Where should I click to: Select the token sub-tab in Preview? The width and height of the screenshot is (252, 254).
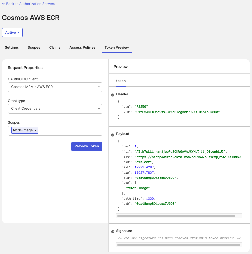(x=121, y=81)
